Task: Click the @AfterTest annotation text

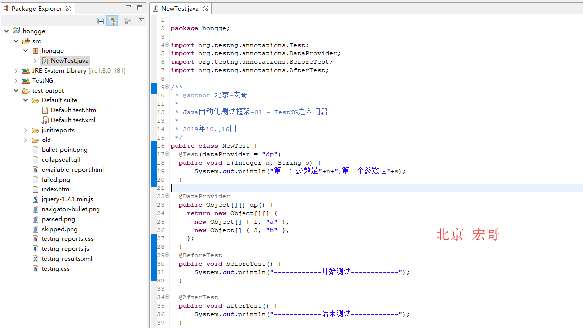Action: pyautogui.click(x=198, y=297)
